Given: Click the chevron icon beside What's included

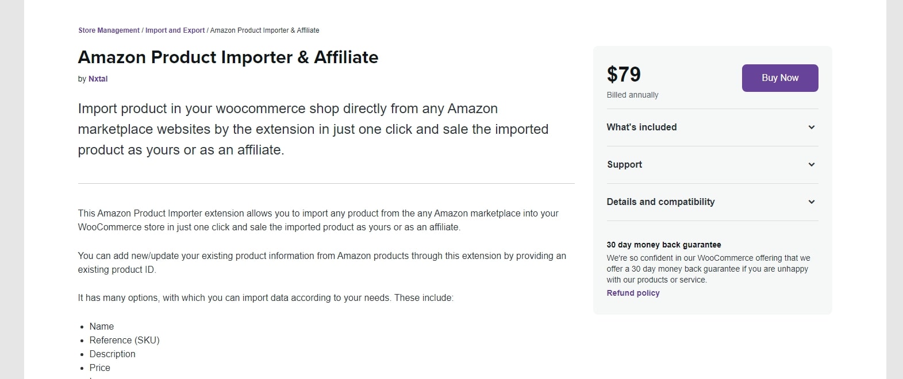Looking at the screenshot, I should pyautogui.click(x=811, y=127).
